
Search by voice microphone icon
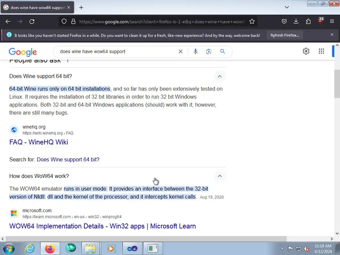[x=195, y=51]
